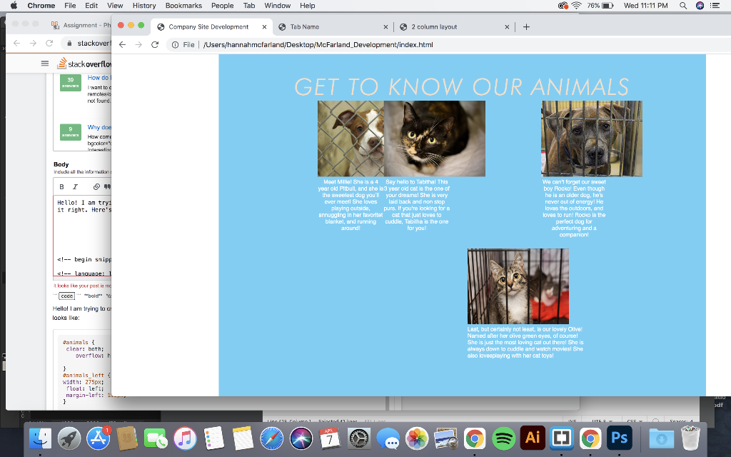The height and width of the screenshot is (457, 731).
Task: Open Finder from the Dock
Action: pyautogui.click(x=40, y=438)
